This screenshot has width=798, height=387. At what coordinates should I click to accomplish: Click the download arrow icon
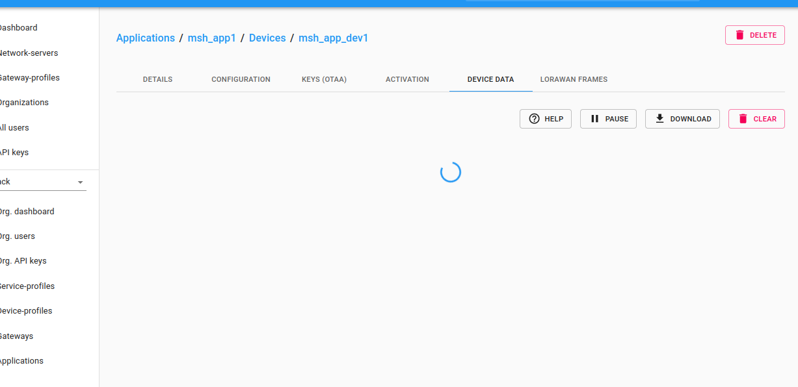[x=659, y=119]
